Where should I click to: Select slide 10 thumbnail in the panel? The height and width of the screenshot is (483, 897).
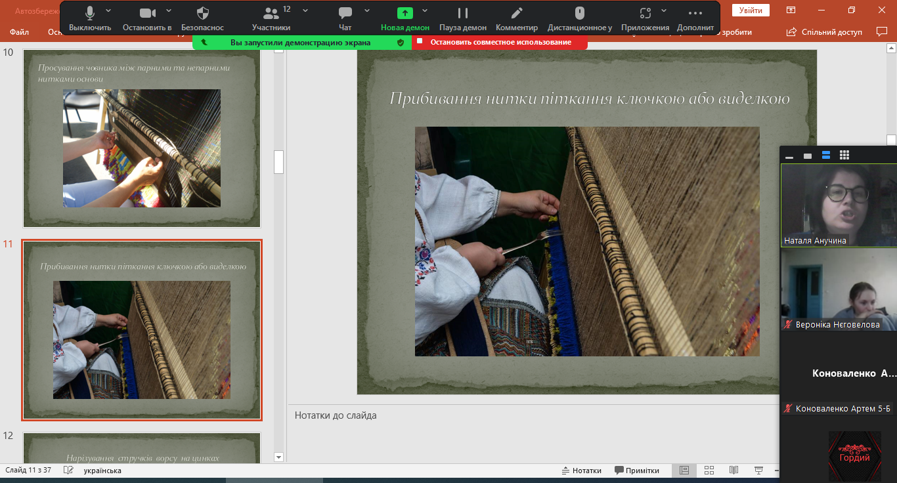pos(142,138)
